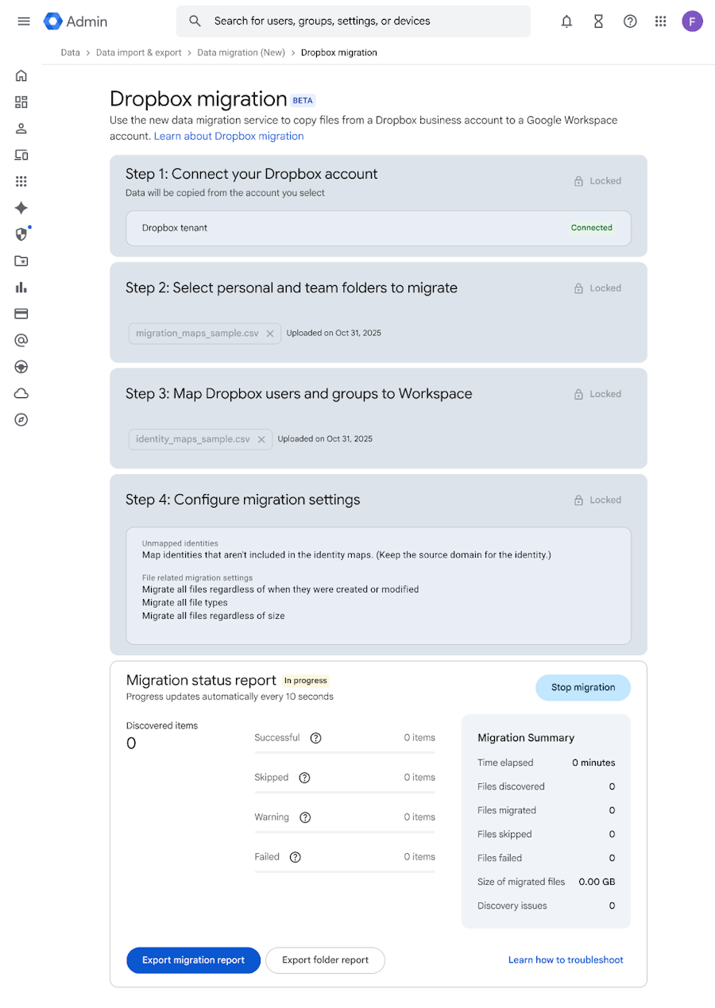Select the Directory person icon in sidebar

tap(21, 128)
